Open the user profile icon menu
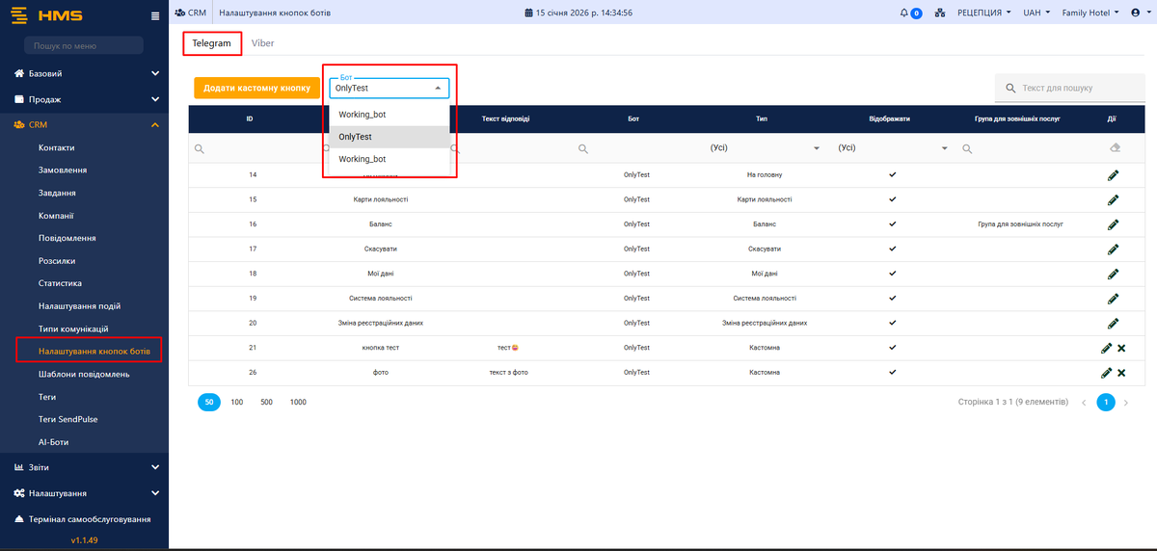Image resolution: width=1157 pixels, height=551 pixels. pos(1139,13)
